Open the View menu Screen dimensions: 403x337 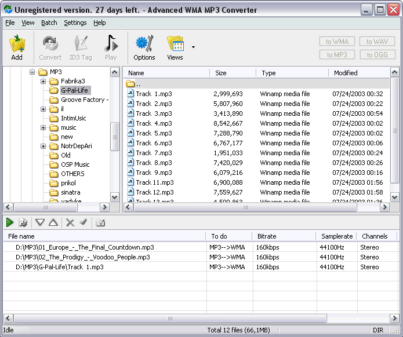click(x=28, y=23)
